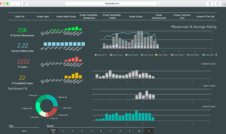Select the Emaar At The Top legend dot
226x134 pixels.
coord(95,55)
